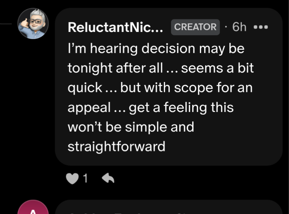Open the three-dot more options menu

click(x=261, y=27)
